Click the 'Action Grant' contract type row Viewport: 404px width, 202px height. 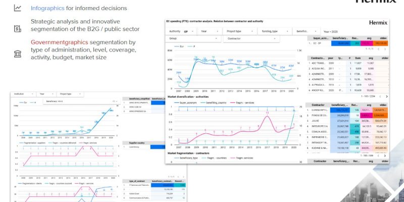click(154, 193)
